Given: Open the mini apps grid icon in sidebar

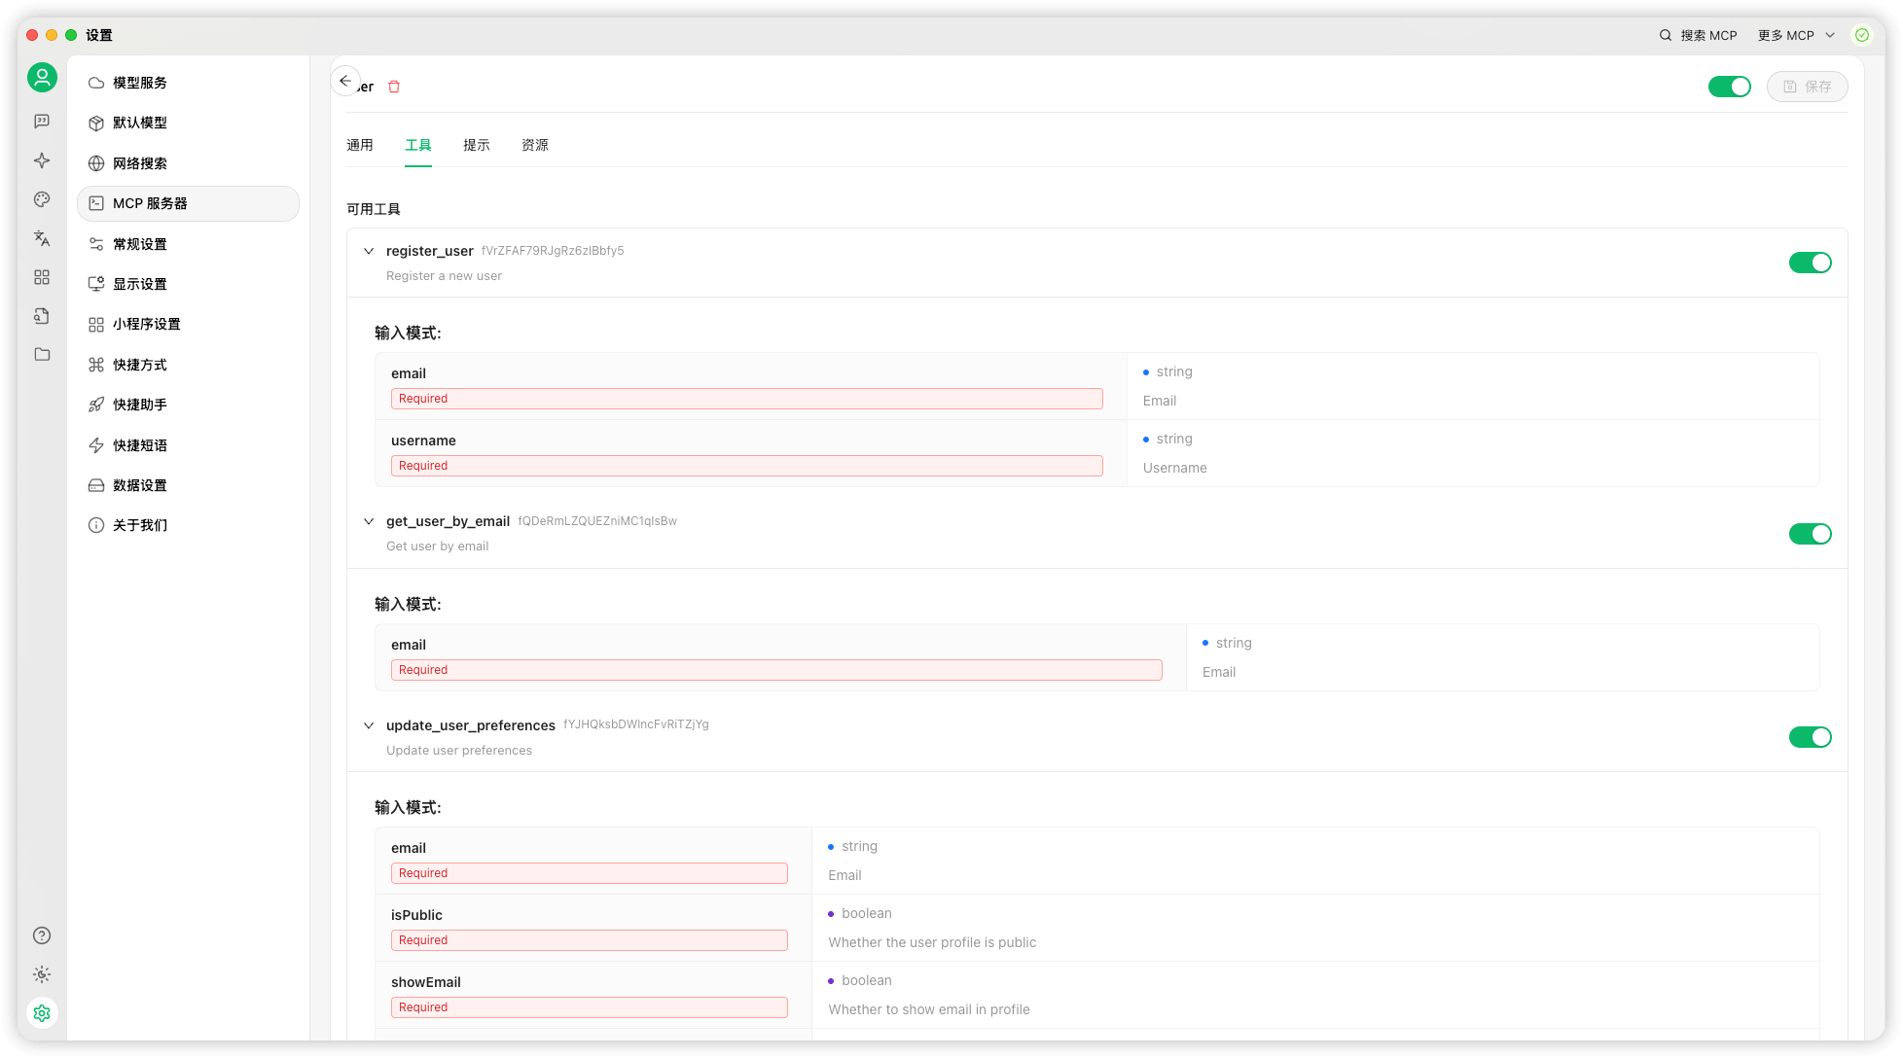Looking at the screenshot, I should [42, 277].
